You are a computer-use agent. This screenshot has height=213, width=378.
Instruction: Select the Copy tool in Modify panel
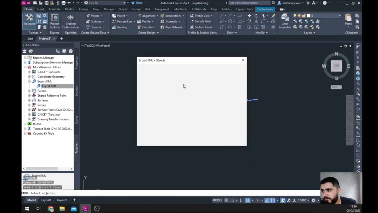pos(249,21)
